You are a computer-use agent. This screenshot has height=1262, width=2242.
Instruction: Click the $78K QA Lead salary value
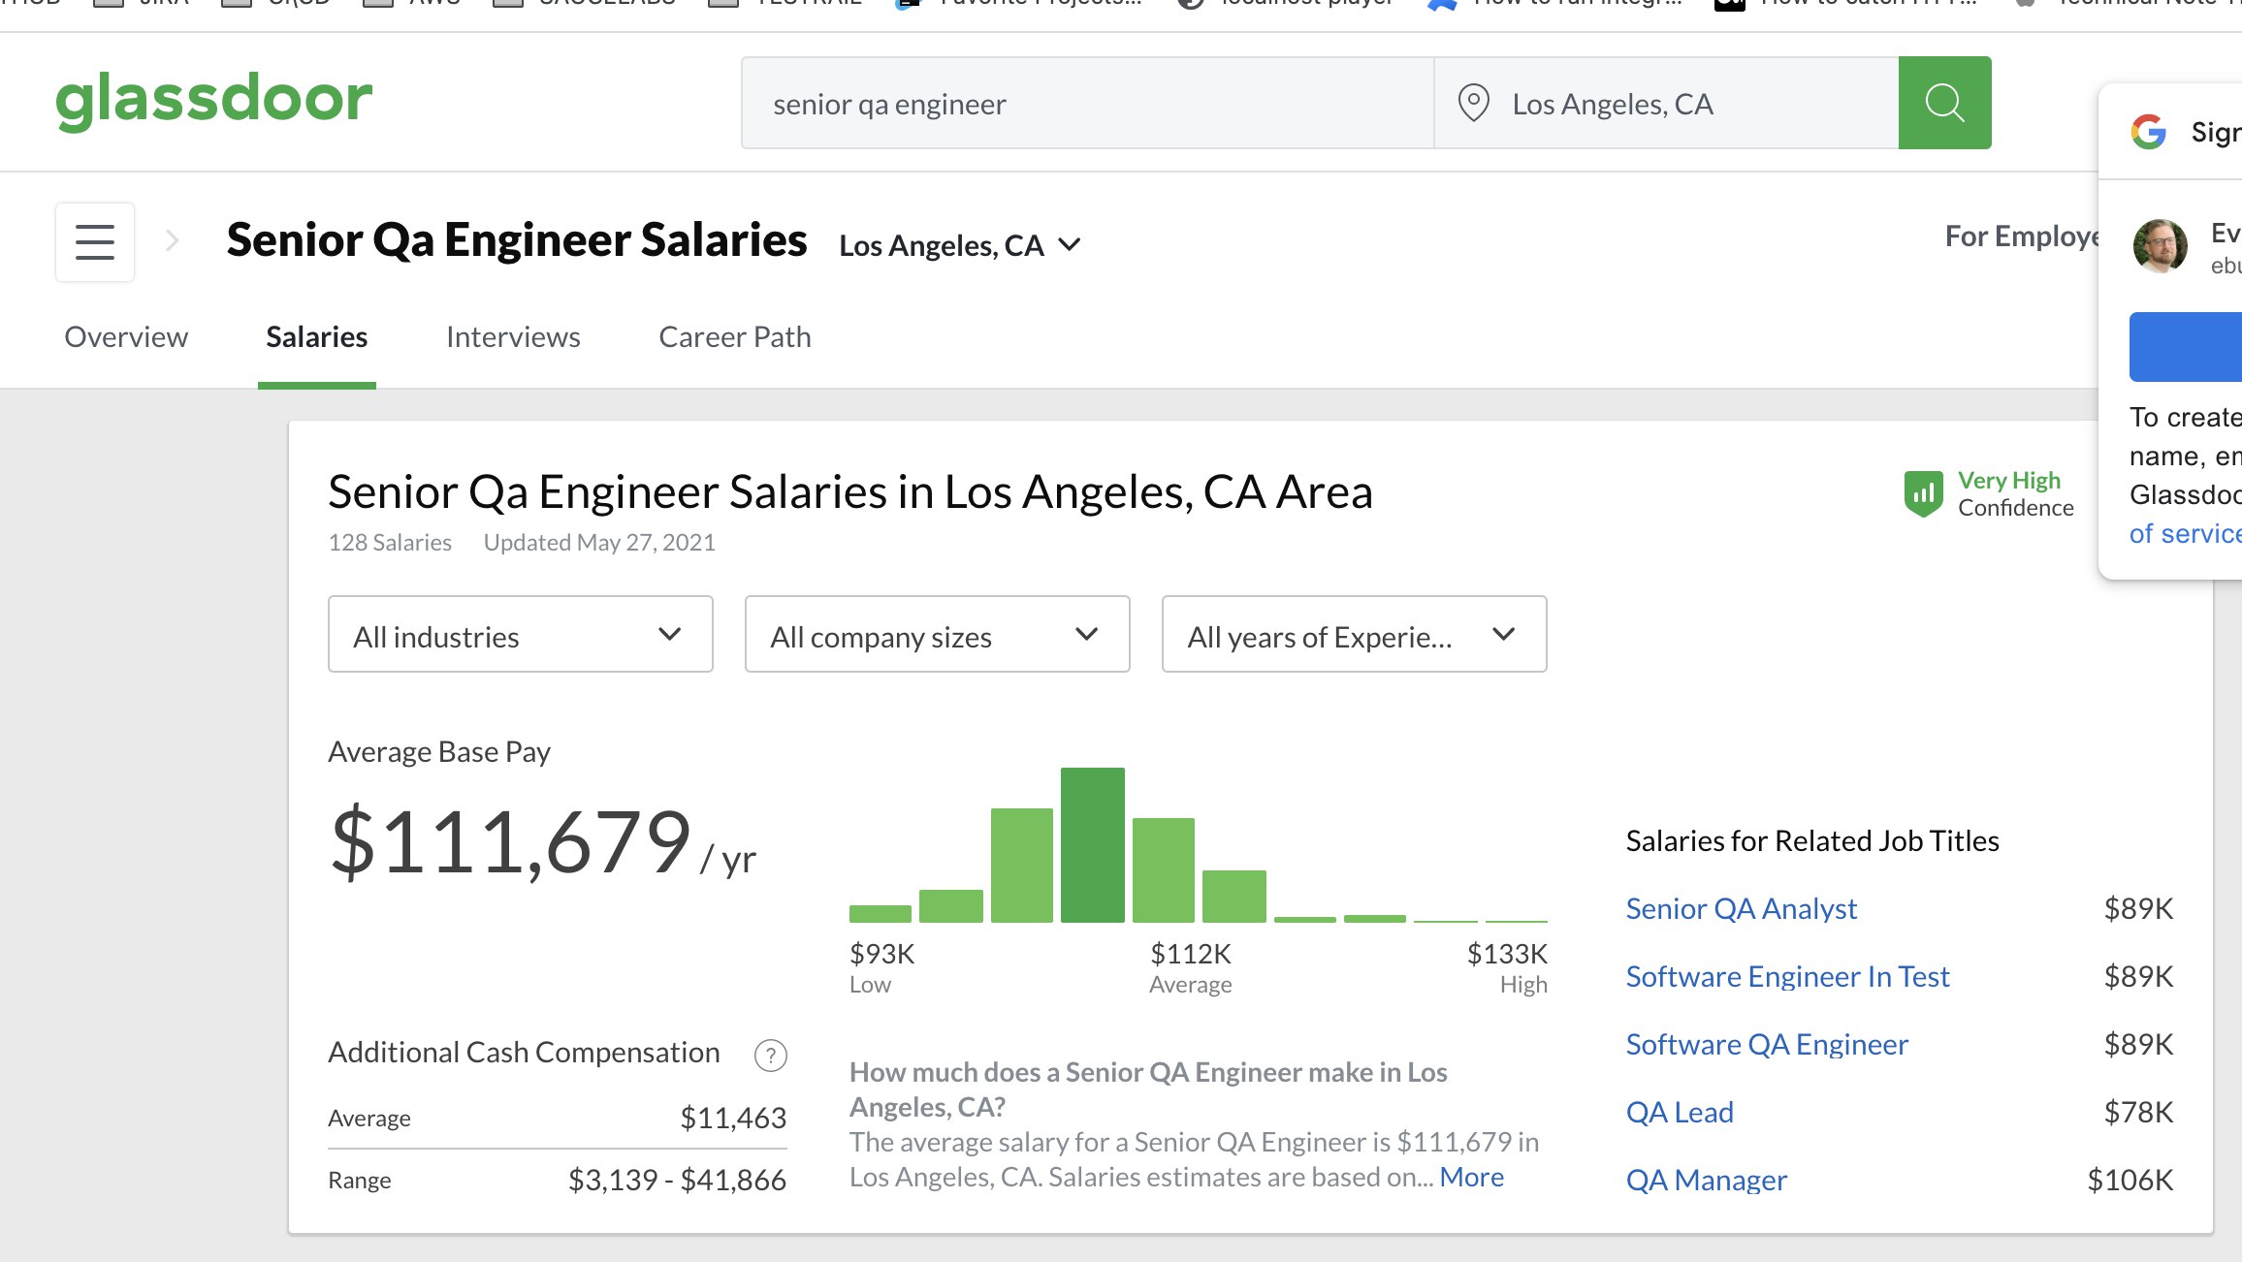pyautogui.click(x=2138, y=1113)
